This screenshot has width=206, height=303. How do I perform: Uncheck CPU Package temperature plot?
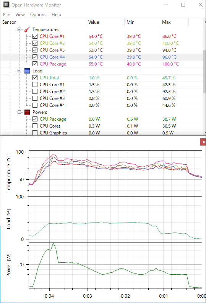[x=35, y=64]
